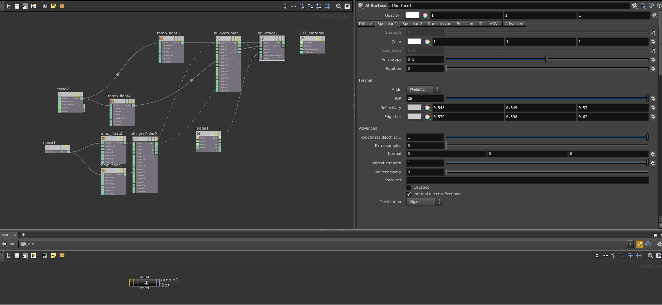Jump to connected input for Strength
The height and width of the screenshot is (305, 662).
(x=653, y=33)
